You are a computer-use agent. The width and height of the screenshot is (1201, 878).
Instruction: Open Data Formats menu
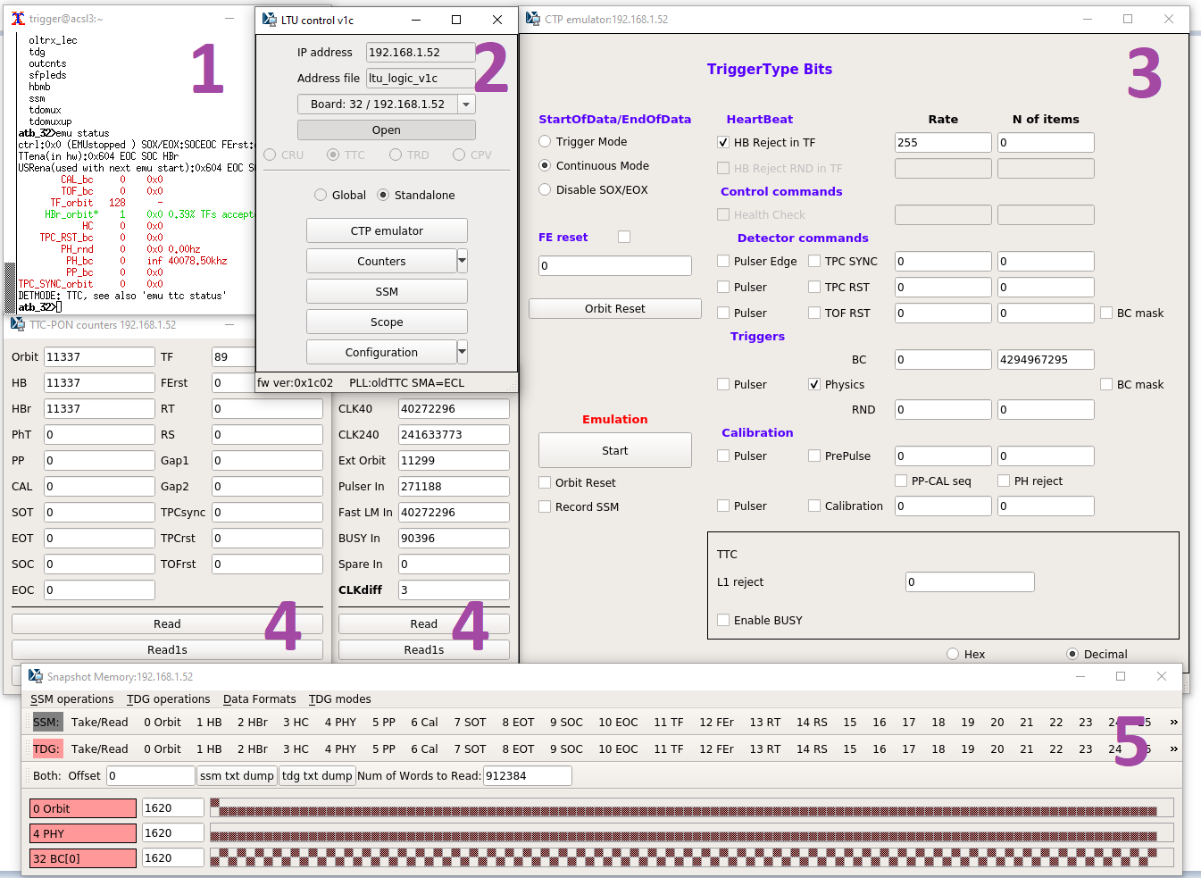[260, 698]
